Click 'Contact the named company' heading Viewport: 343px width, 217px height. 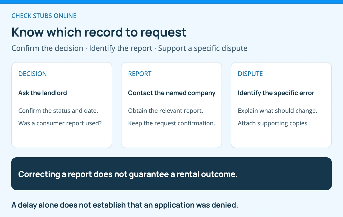[172, 93]
